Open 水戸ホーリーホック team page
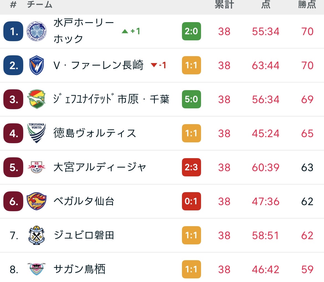324x282 pixels. [x=84, y=31]
